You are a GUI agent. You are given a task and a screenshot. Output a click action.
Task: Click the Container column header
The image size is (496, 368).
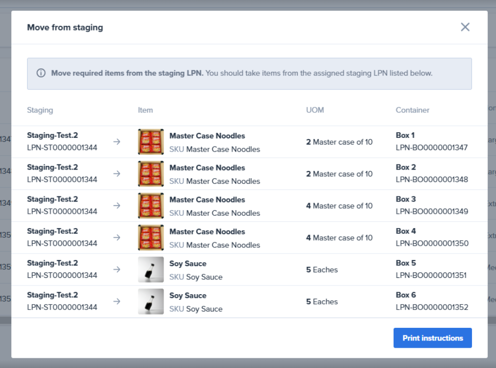[x=412, y=110]
